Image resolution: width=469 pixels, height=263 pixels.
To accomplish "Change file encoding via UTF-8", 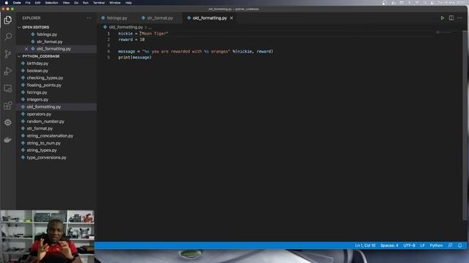I will pos(409,245).
